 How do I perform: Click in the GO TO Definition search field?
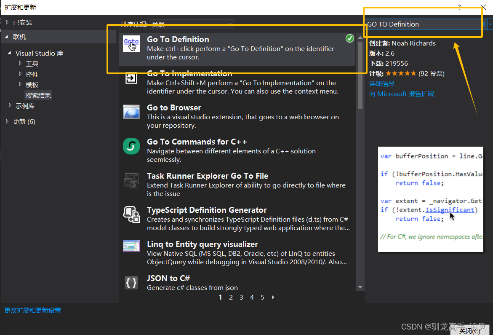pos(423,24)
